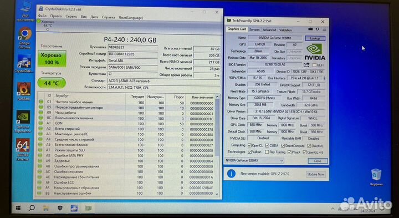
Task: Click the Bus Interface question mark in GPU-Z
Action: click(324, 78)
